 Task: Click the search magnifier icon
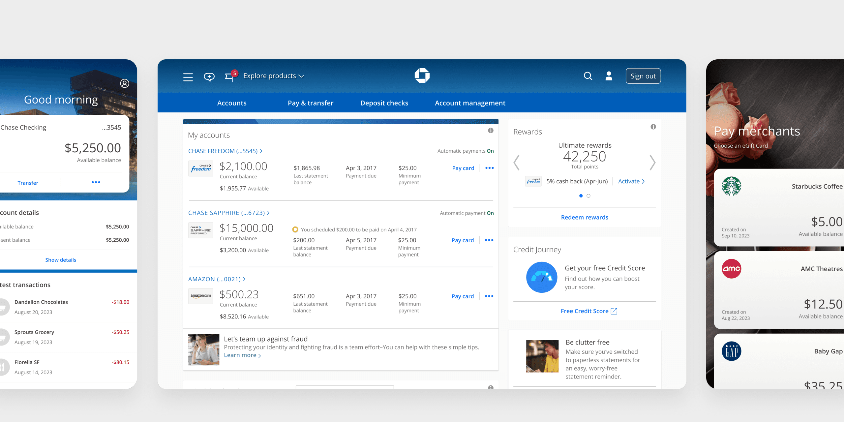588,76
